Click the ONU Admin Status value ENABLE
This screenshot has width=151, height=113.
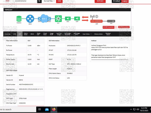coord(70,73)
